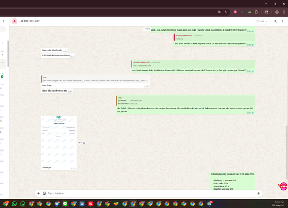Image resolution: width=288 pixels, height=208 pixels.
Task: React to the receipt image with emoji
Action: click(x=84, y=143)
